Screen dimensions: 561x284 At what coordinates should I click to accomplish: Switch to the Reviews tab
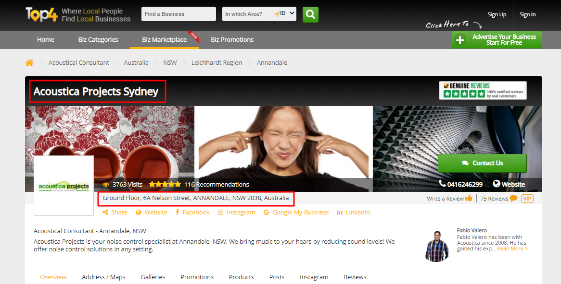pyautogui.click(x=355, y=277)
